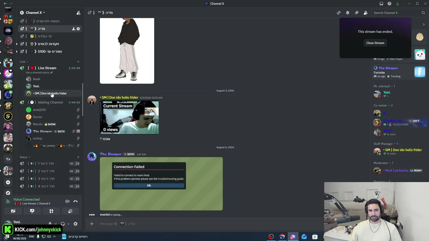
Task: Edit 'Set a channel status' pencil
Action: (x=52, y=73)
